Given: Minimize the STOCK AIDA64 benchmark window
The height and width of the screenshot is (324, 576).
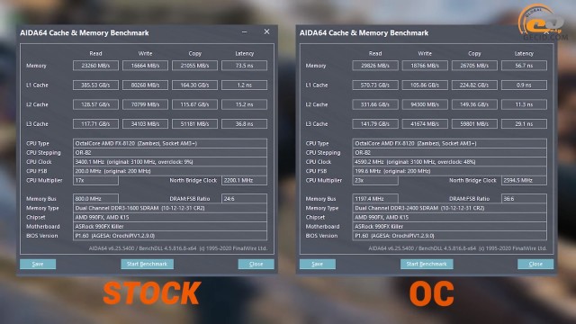Looking at the screenshot, I should (x=244, y=32).
